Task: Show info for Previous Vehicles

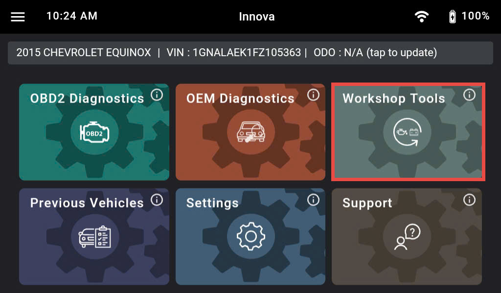Action: click(157, 200)
